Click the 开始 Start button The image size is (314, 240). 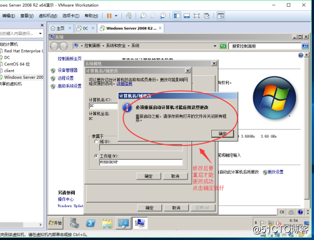pos(56,223)
